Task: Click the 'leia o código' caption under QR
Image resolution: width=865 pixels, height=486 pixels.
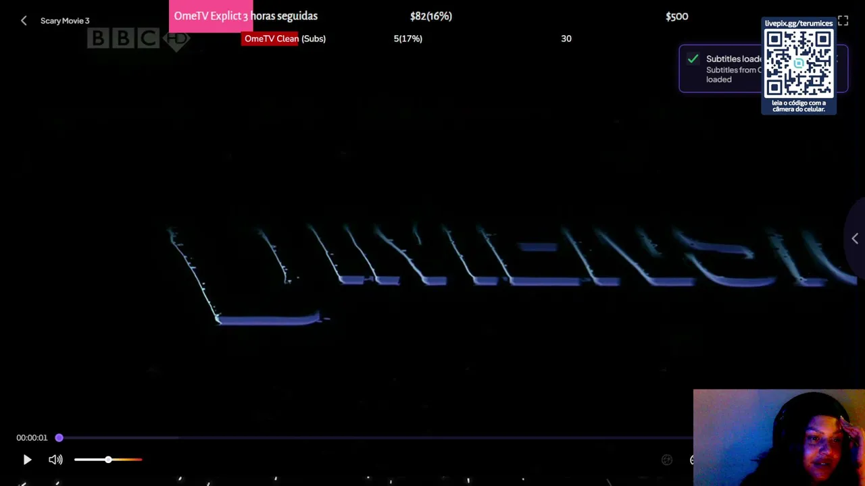Action: pyautogui.click(x=799, y=106)
